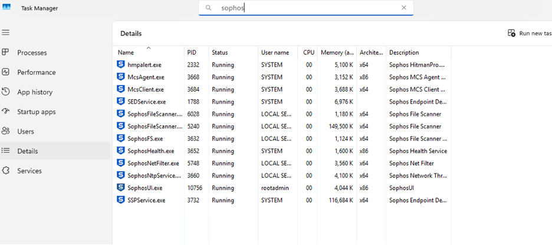
Task: Clear the sophos search text
Action: click(404, 8)
